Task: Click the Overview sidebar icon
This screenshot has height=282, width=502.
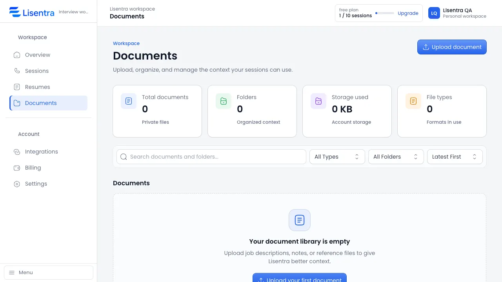Action: pos(17,55)
